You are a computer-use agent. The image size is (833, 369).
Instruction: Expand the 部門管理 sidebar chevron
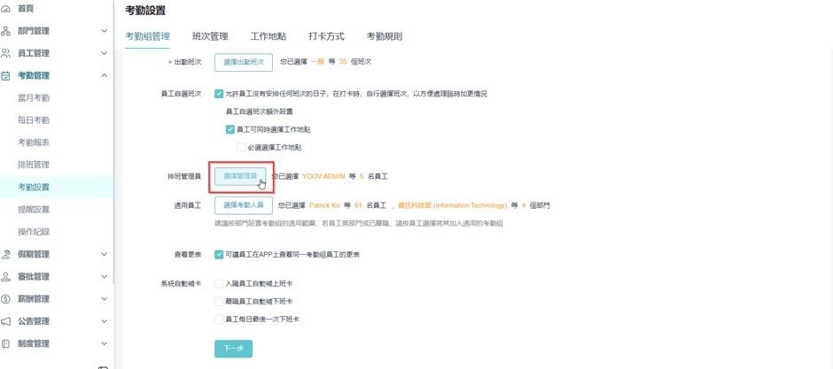tap(104, 31)
